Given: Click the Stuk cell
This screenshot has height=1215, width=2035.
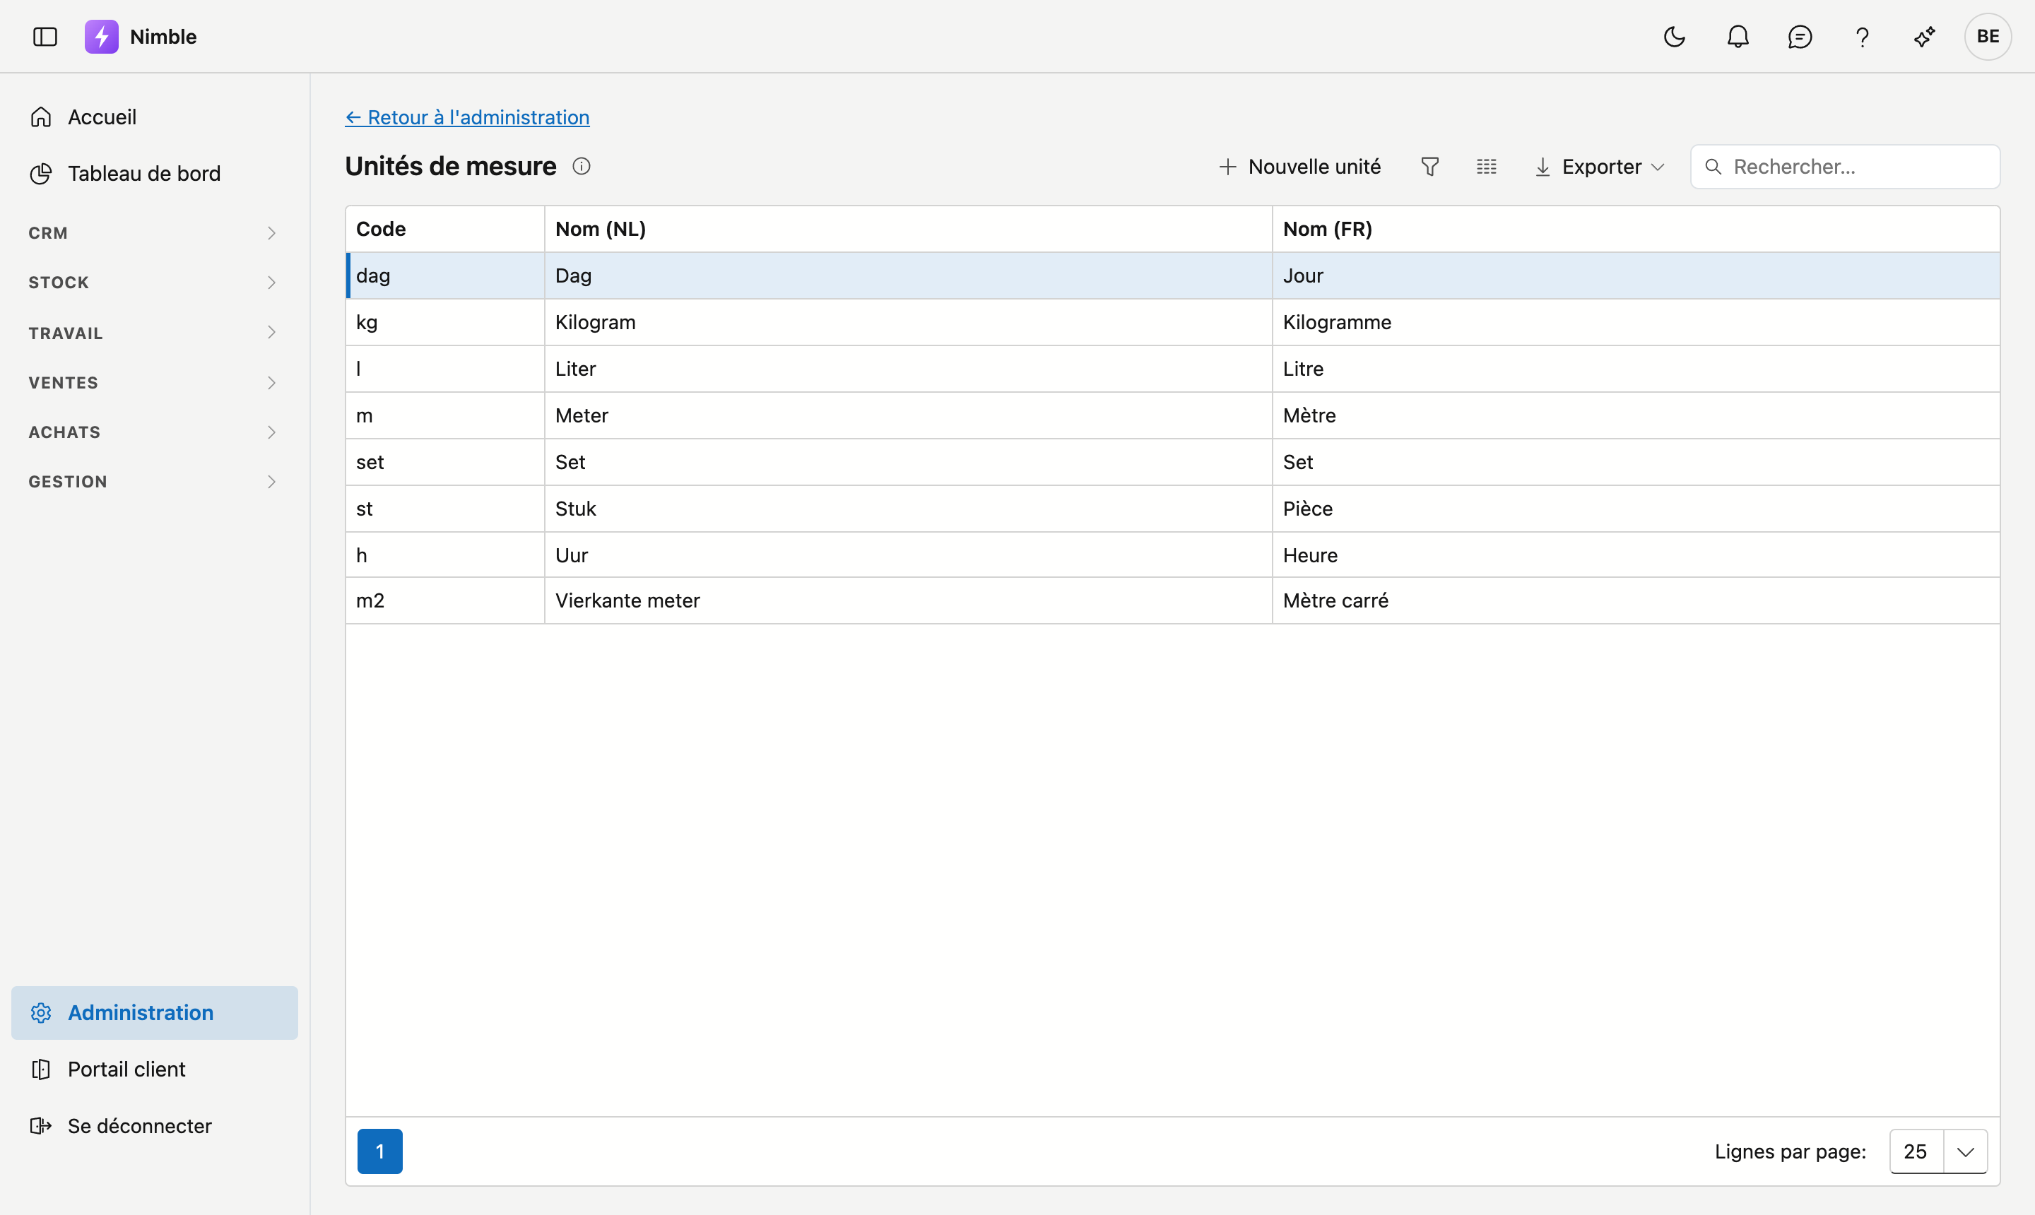Looking at the screenshot, I should tap(908, 509).
